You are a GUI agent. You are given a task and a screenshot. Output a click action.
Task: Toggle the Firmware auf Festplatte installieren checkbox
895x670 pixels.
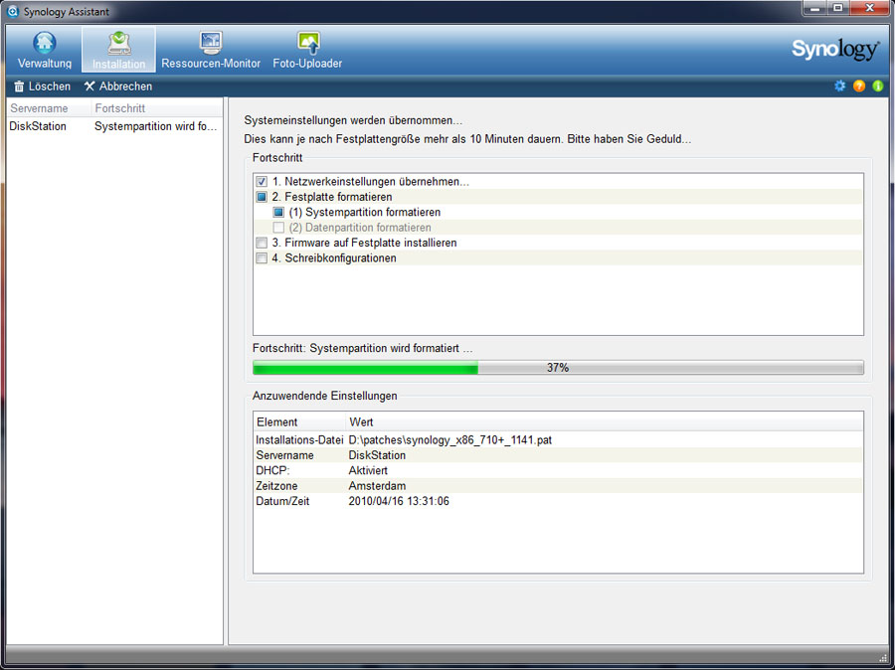tap(262, 244)
